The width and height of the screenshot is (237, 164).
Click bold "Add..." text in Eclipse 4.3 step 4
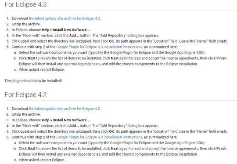[74, 36]
